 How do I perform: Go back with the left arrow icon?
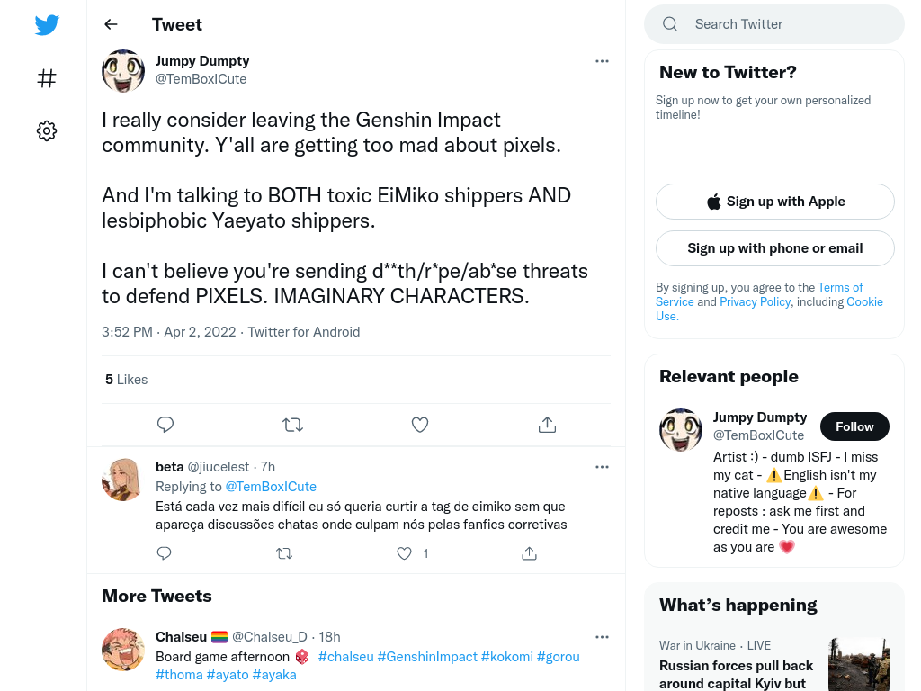point(111,24)
